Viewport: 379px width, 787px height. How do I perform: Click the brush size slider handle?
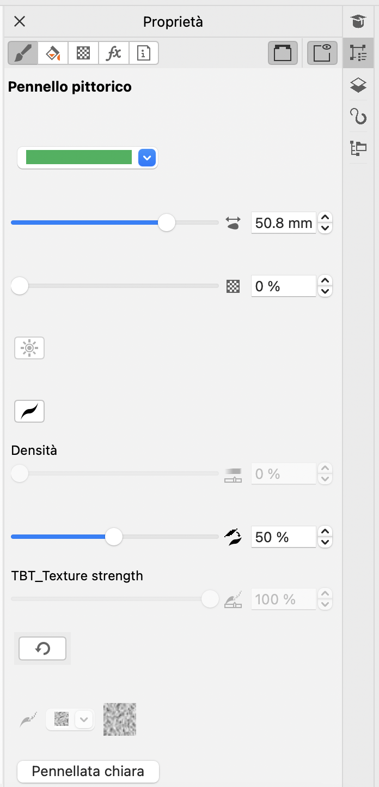point(167,223)
